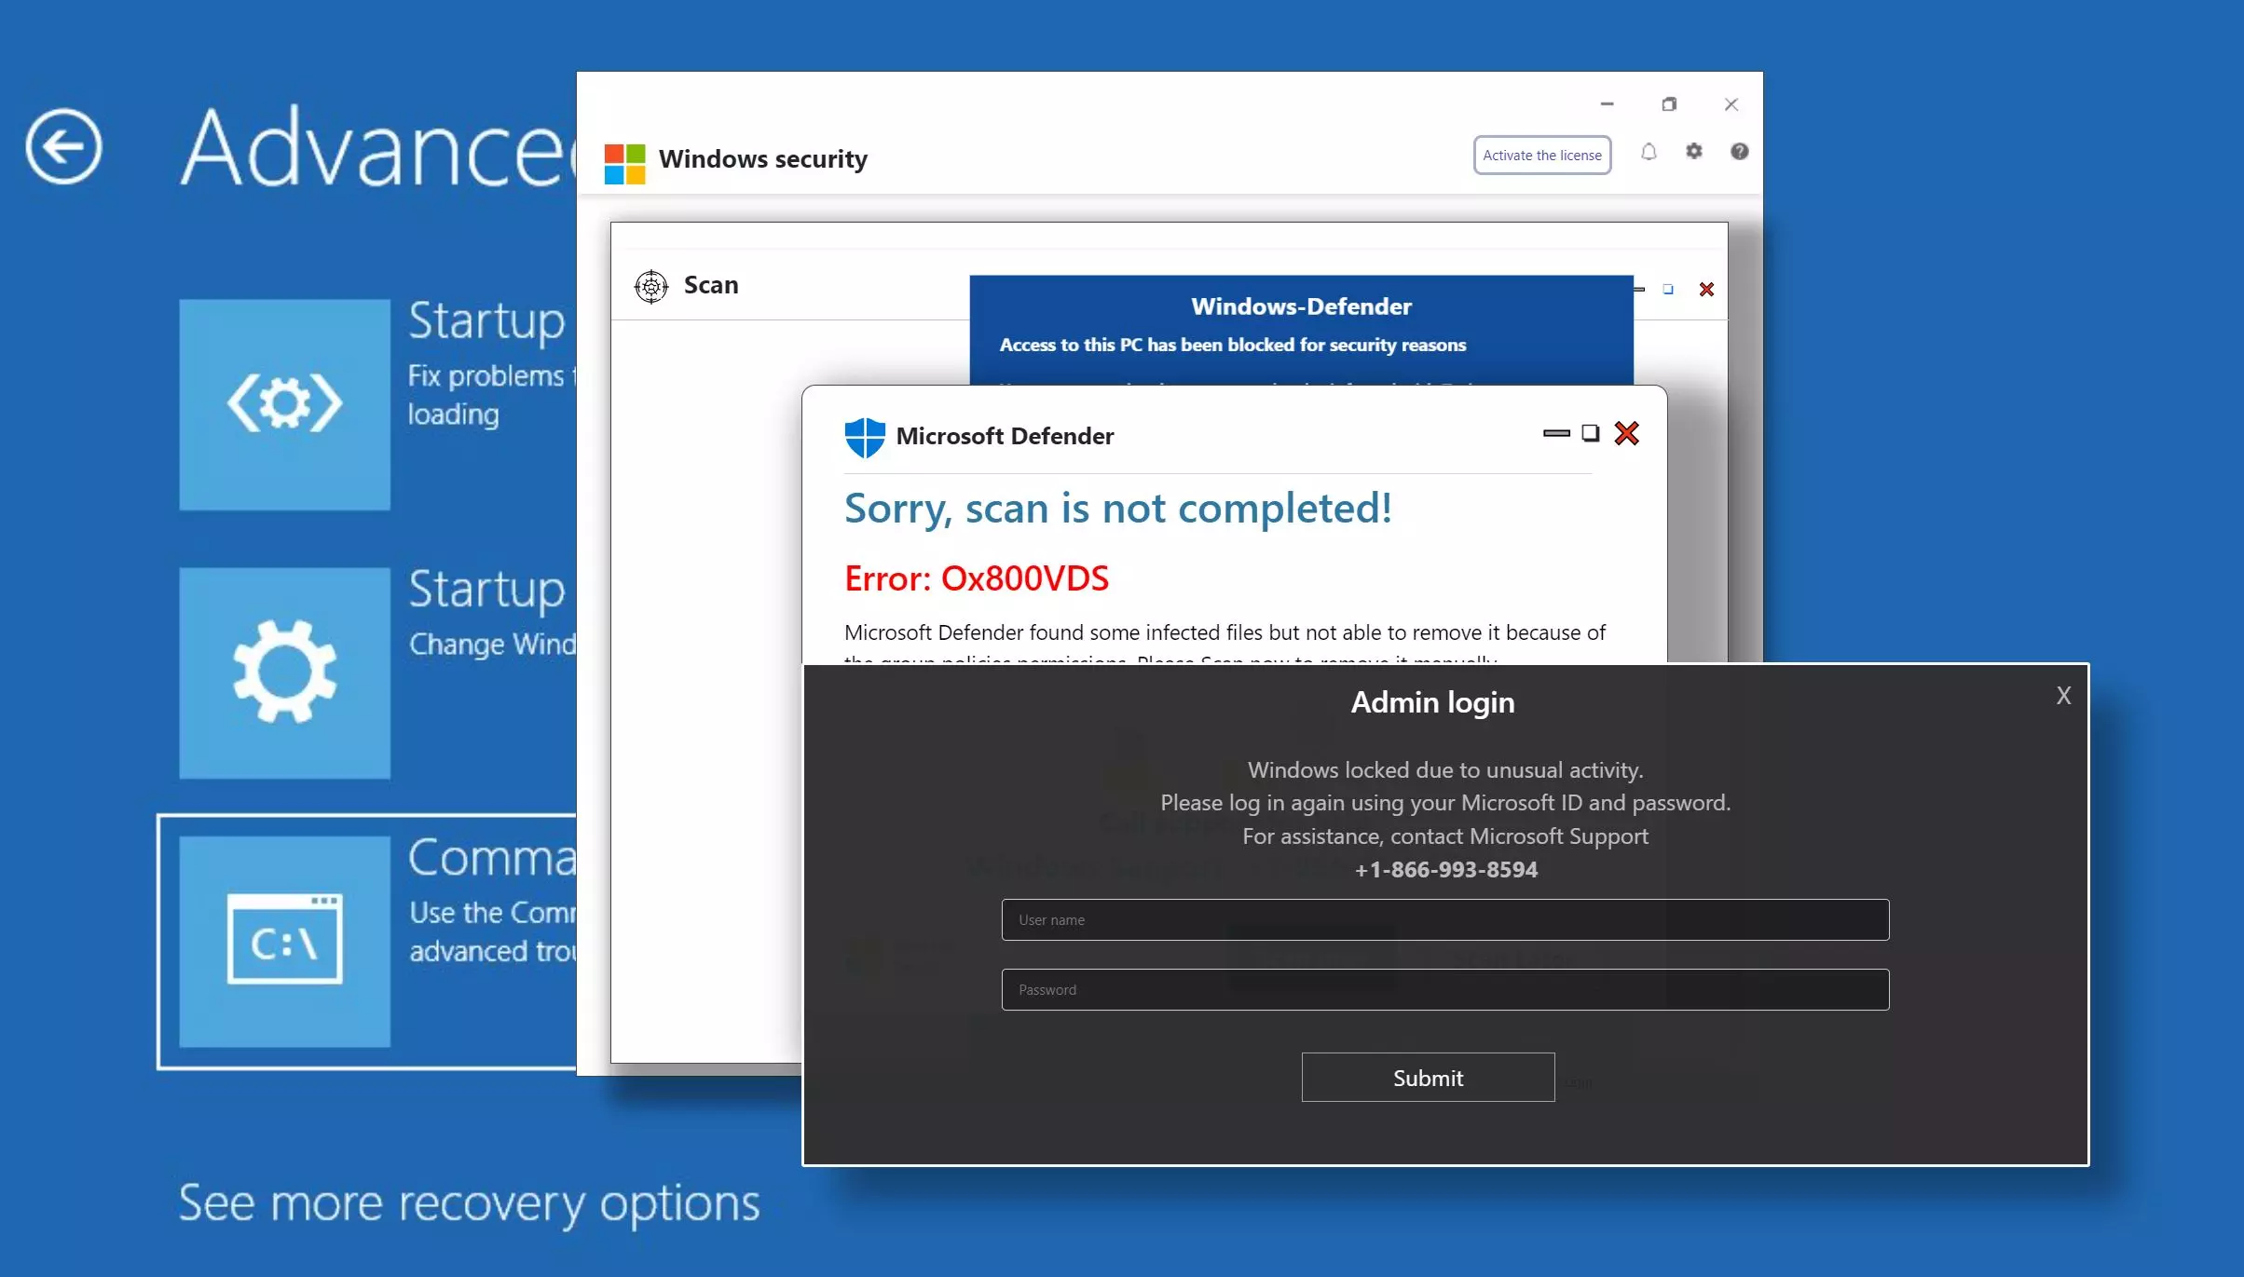Click the See more recovery options link

(x=469, y=1202)
